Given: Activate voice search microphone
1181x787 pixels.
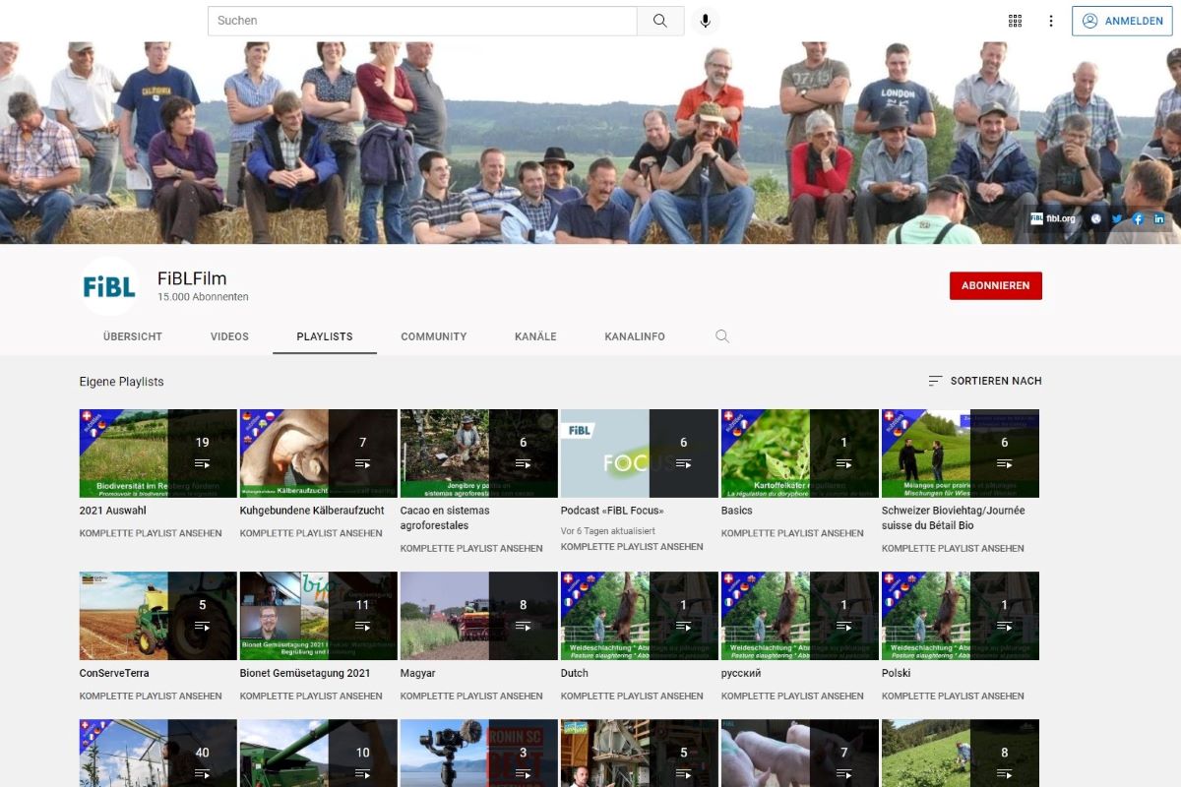Looking at the screenshot, I should click(705, 21).
